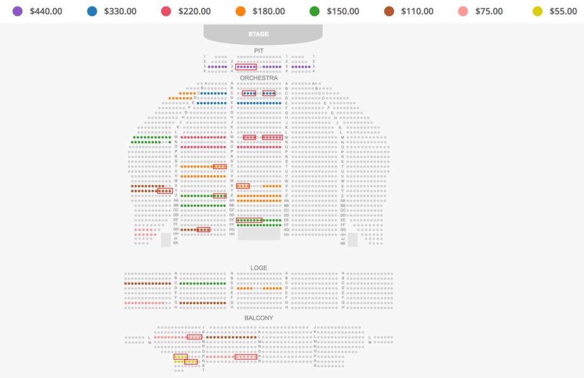Click the pink $75.00 legend circle

(x=463, y=11)
